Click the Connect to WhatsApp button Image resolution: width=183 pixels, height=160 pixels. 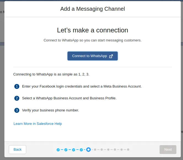92,56
